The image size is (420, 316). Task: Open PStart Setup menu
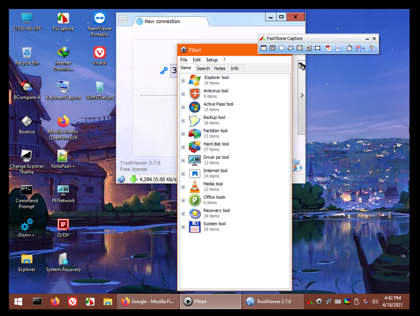click(x=212, y=60)
